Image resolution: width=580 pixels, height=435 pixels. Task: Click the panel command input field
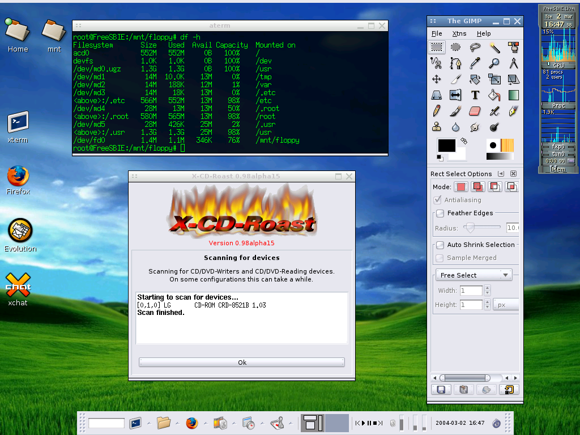(106, 423)
